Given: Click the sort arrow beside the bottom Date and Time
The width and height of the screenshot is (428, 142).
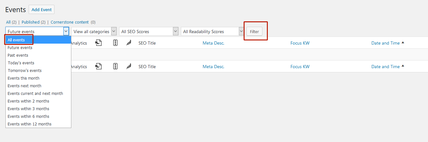Looking at the screenshot, I should click(x=403, y=66).
